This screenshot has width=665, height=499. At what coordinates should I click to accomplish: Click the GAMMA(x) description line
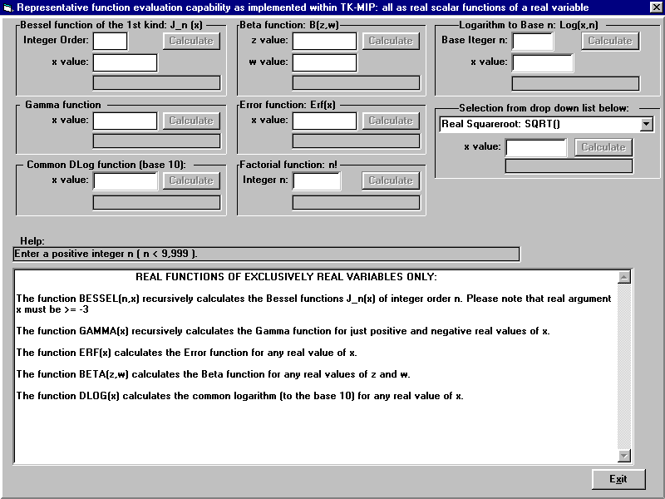click(x=283, y=331)
